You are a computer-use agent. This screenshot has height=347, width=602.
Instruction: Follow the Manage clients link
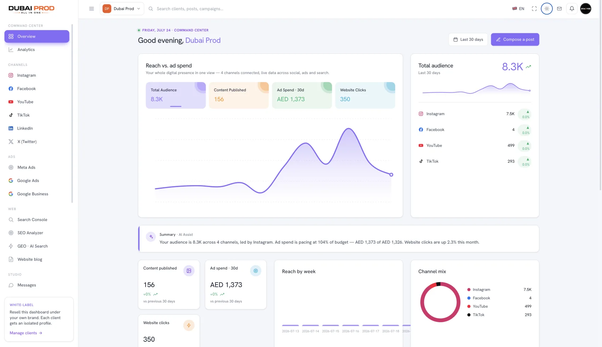[26, 333]
